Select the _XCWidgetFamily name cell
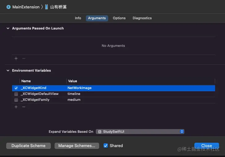225x157 pixels. click(x=35, y=100)
